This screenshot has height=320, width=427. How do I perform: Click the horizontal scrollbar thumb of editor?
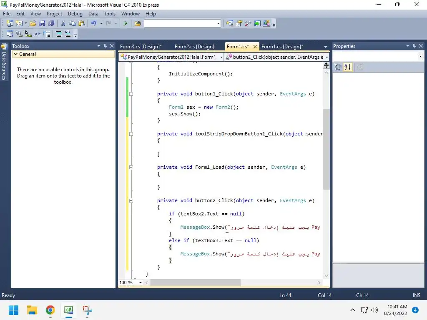click(x=195, y=283)
